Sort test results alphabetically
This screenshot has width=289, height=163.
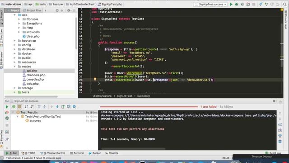tap(26, 107)
